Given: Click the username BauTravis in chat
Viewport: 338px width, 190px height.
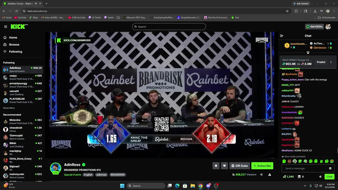Looking at the screenshot, I should (291, 74).
